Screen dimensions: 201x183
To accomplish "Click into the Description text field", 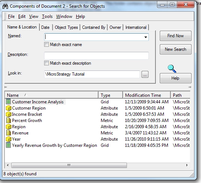I will point(96,56).
